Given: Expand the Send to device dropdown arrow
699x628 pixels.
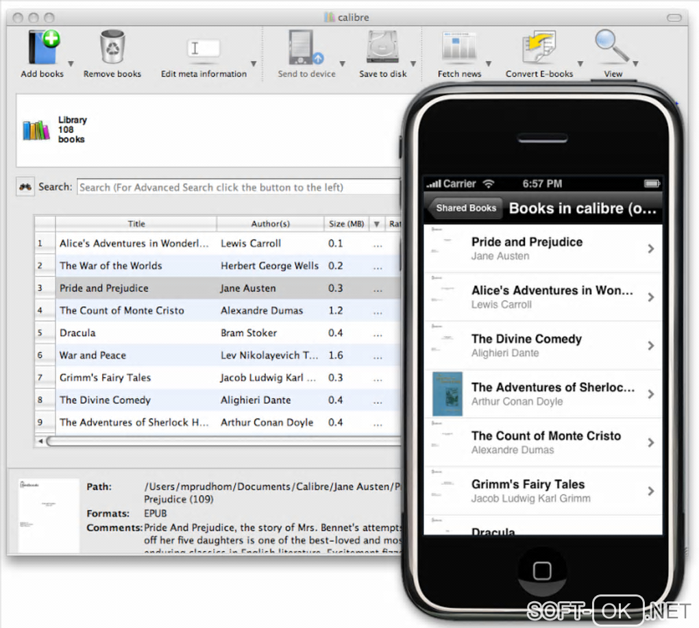Looking at the screenshot, I should (x=343, y=64).
